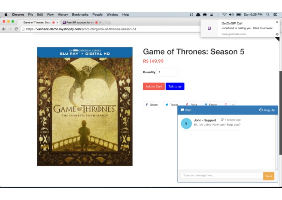The height and width of the screenshot is (200, 282).
Task: Open the People menu
Action: (97, 15)
